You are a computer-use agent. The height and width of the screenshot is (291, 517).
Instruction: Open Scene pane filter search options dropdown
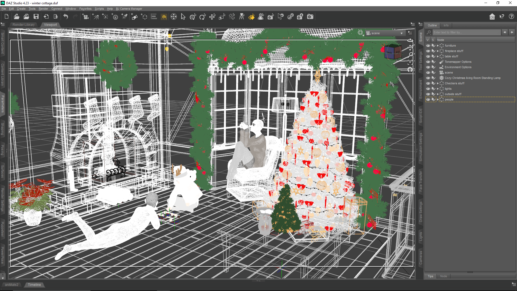pos(429,32)
